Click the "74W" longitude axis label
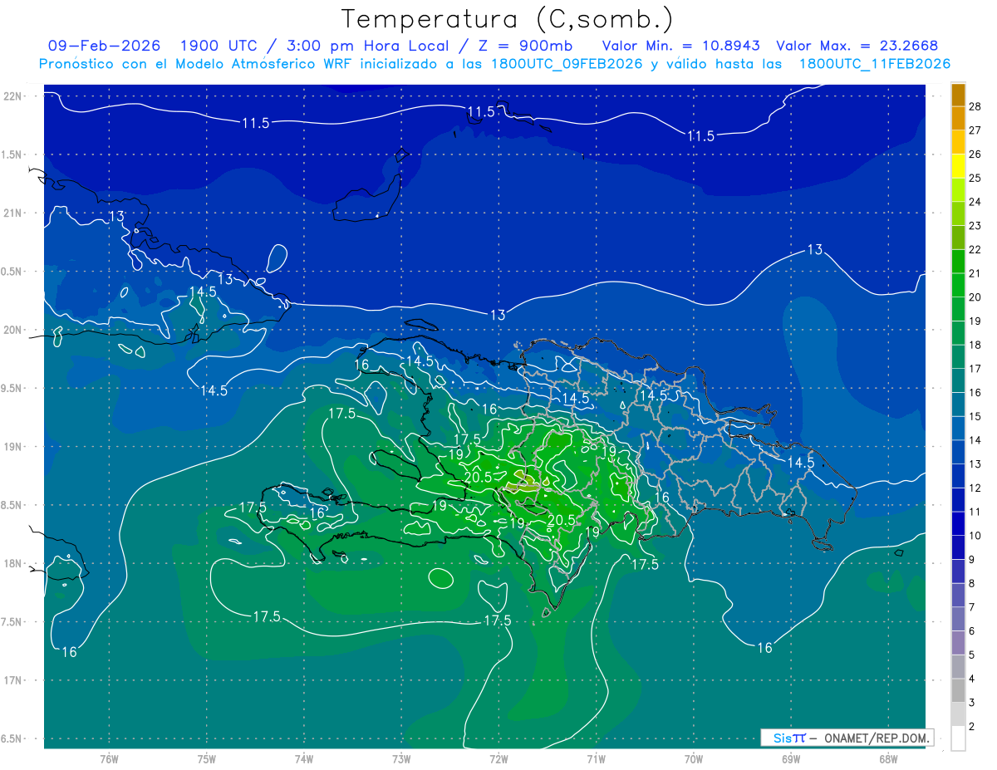 (x=303, y=759)
